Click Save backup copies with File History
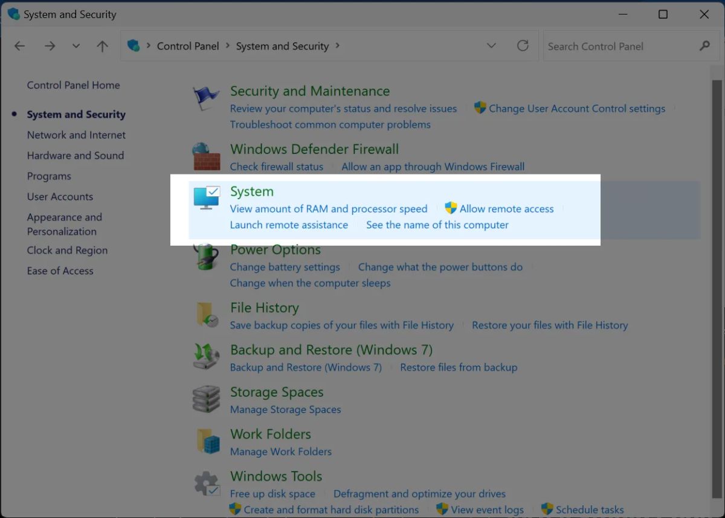 (x=341, y=325)
